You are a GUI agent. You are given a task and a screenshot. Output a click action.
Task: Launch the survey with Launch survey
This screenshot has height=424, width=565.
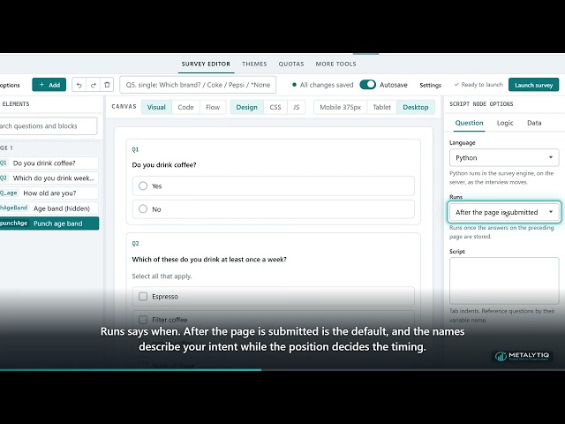pos(533,85)
